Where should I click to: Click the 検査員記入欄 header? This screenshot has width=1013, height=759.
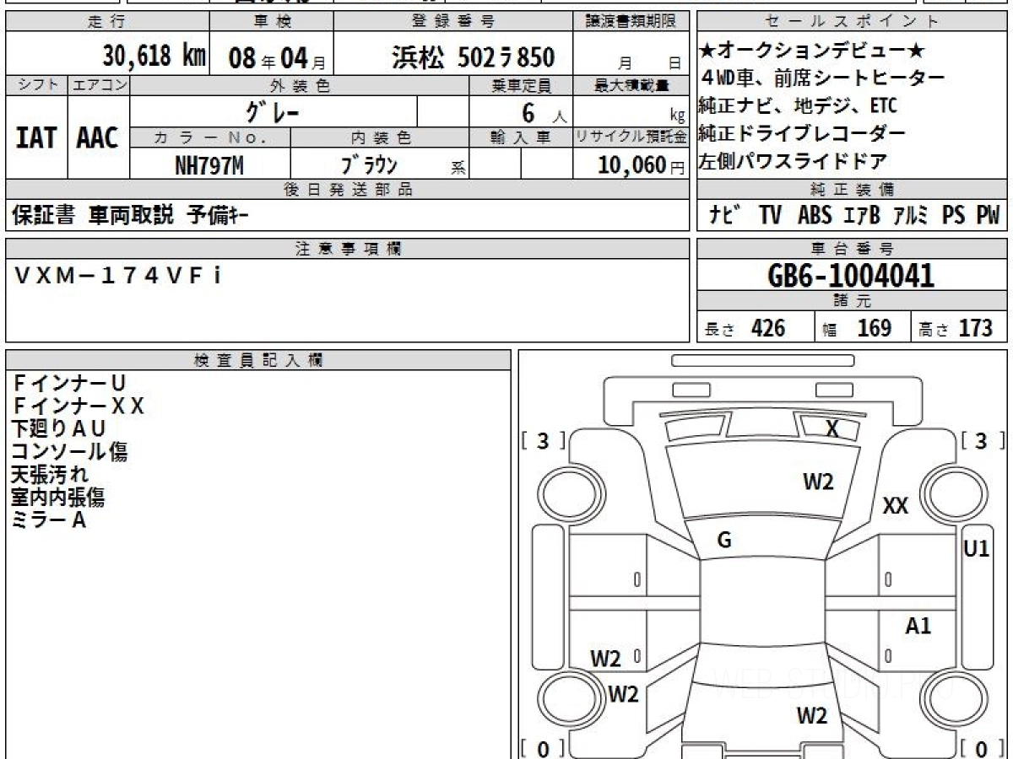click(x=258, y=360)
